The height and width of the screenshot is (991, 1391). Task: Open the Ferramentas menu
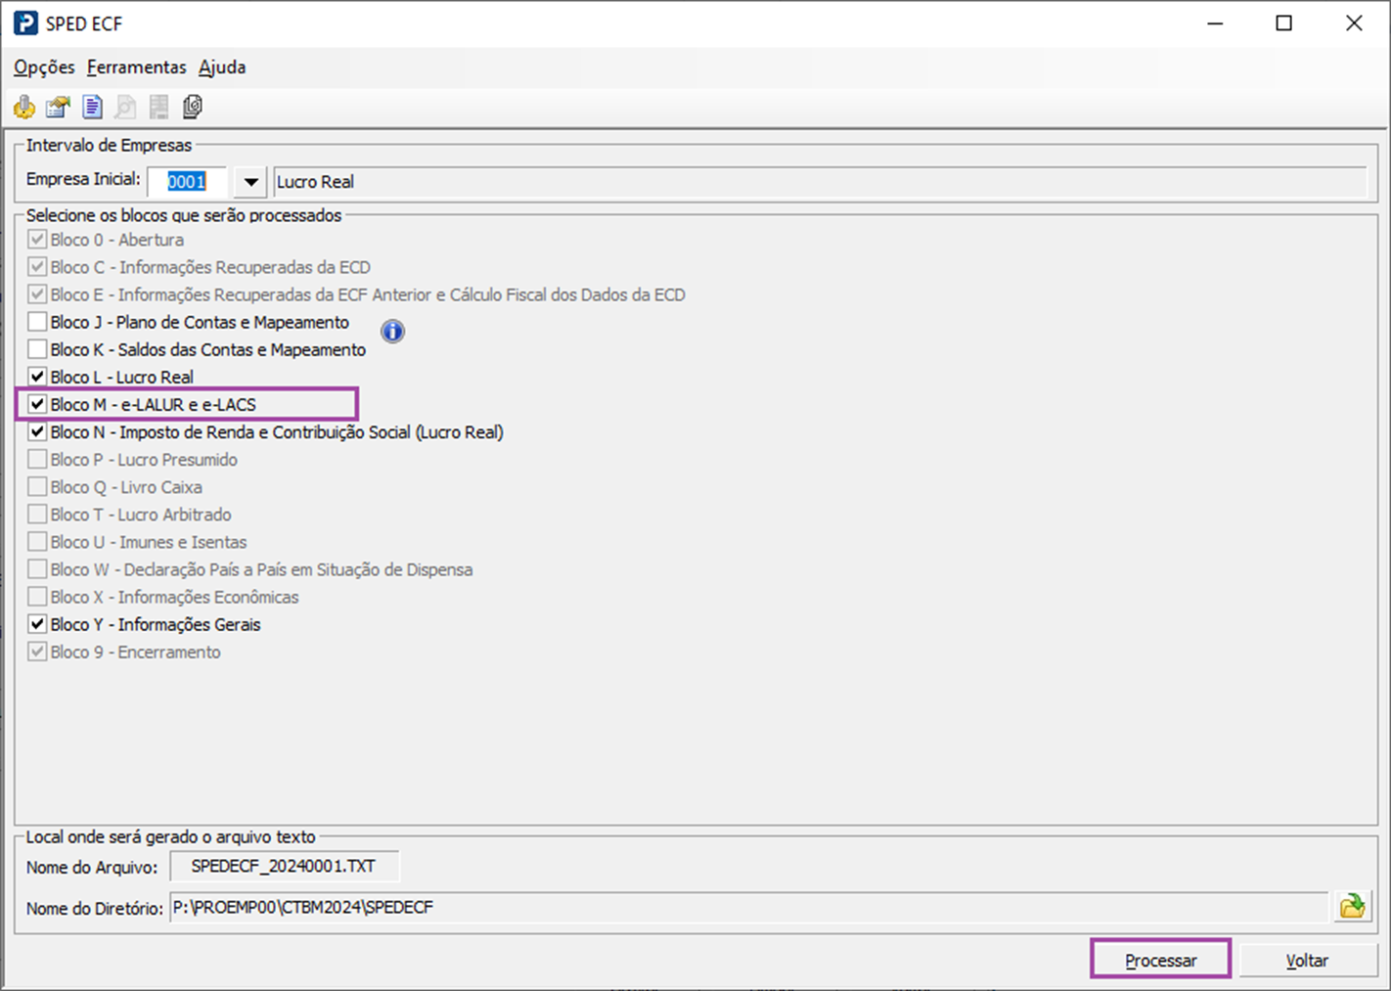(136, 68)
